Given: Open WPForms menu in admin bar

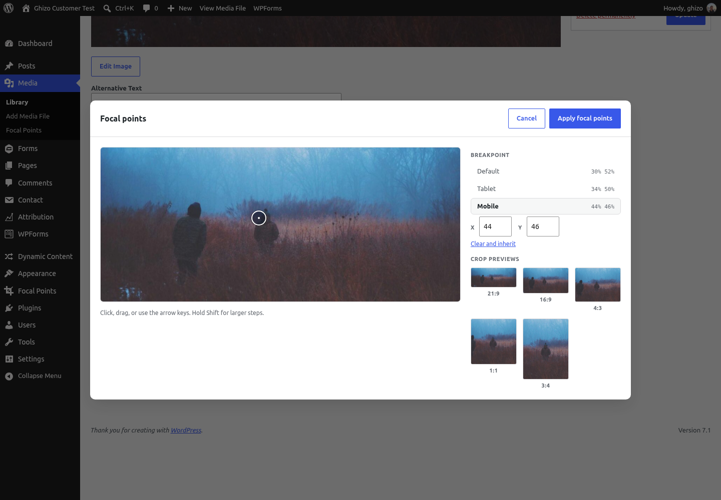Looking at the screenshot, I should click(267, 8).
